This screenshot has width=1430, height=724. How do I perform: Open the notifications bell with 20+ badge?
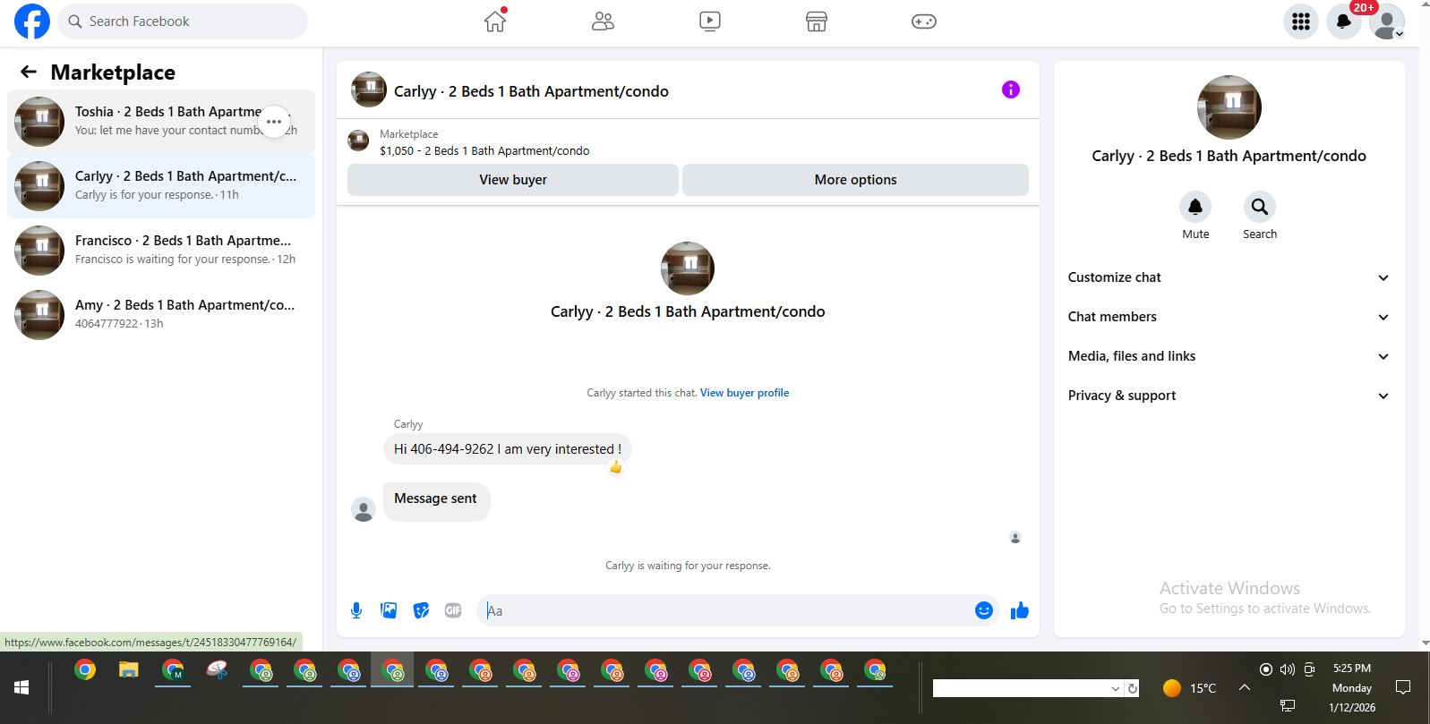(1344, 21)
